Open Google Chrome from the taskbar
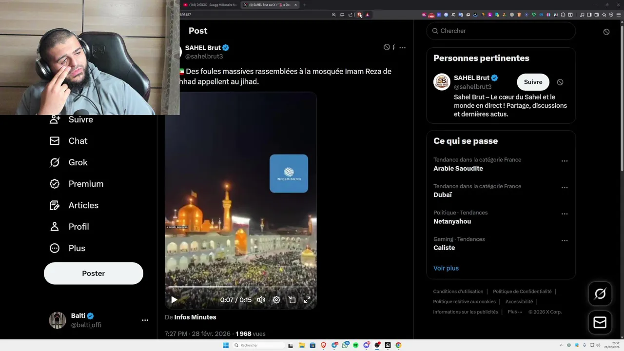Screen dimensions: 624x351 (x=398, y=345)
